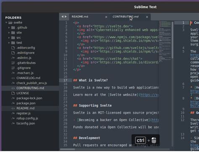This screenshot has height=153, width=199.
Task: Click the .github folder icon
Action: tap(13, 28)
